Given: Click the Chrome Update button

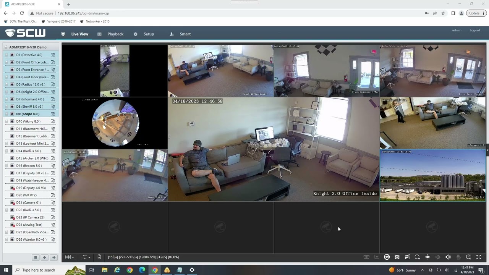Looking at the screenshot, I should click(476, 13).
